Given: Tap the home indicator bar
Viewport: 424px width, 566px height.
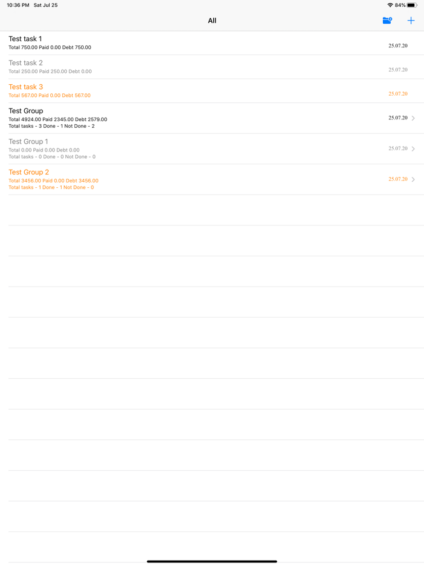Looking at the screenshot, I should click(x=212, y=561).
